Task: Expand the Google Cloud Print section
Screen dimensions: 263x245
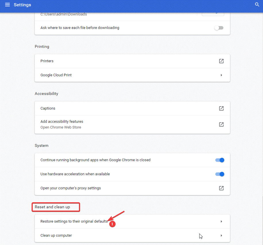Action: click(221, 75)
